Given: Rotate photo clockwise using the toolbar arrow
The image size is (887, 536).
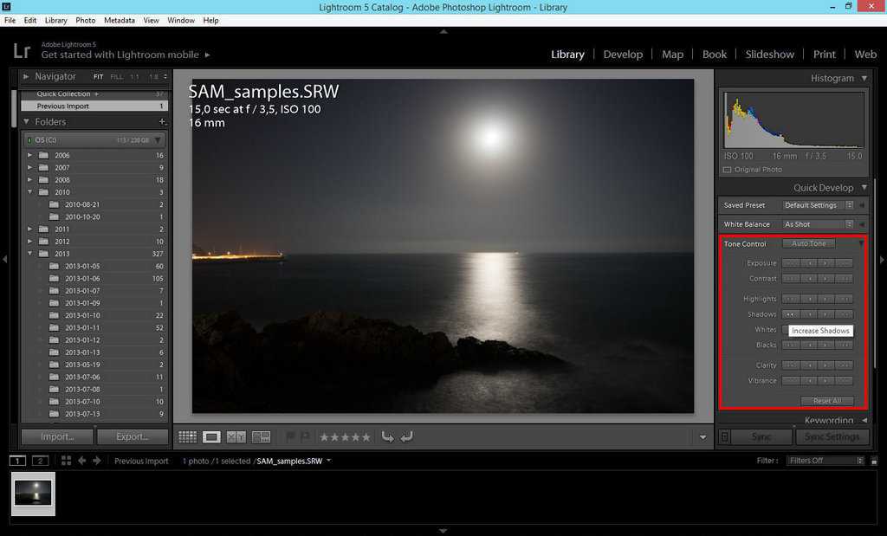Looking at the screenshot, I should coord(406,437).
